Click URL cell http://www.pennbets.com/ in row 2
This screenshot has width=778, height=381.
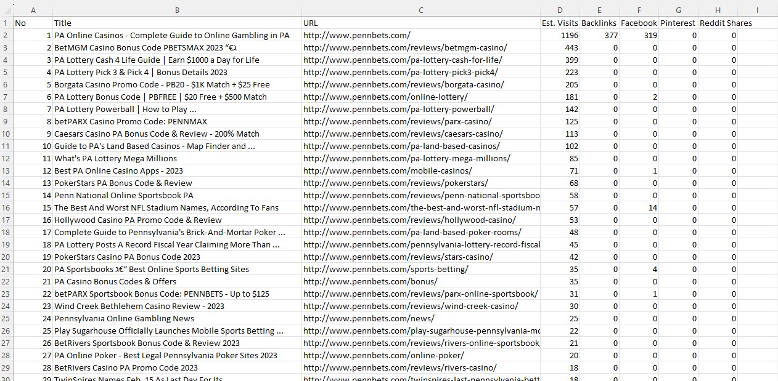coord(420,35)
